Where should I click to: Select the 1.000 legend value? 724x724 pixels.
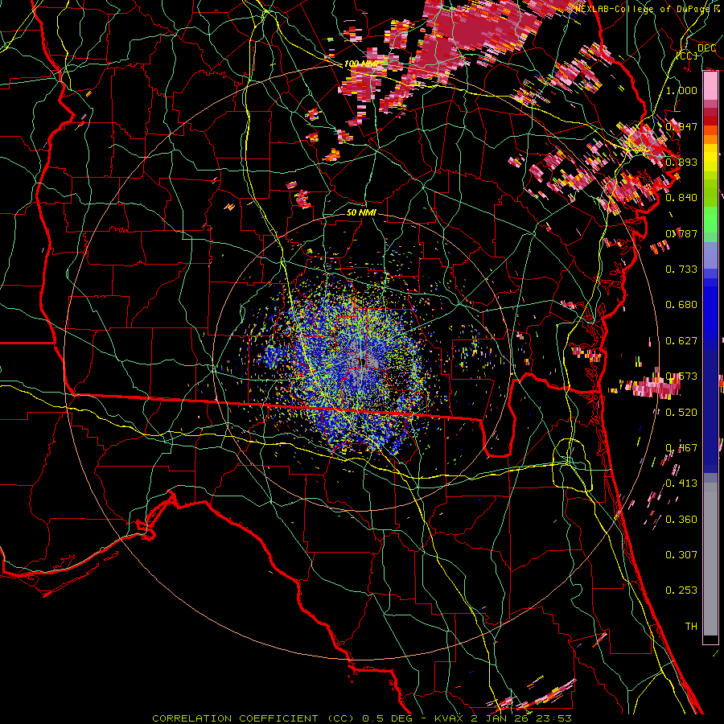click(681, 90)
